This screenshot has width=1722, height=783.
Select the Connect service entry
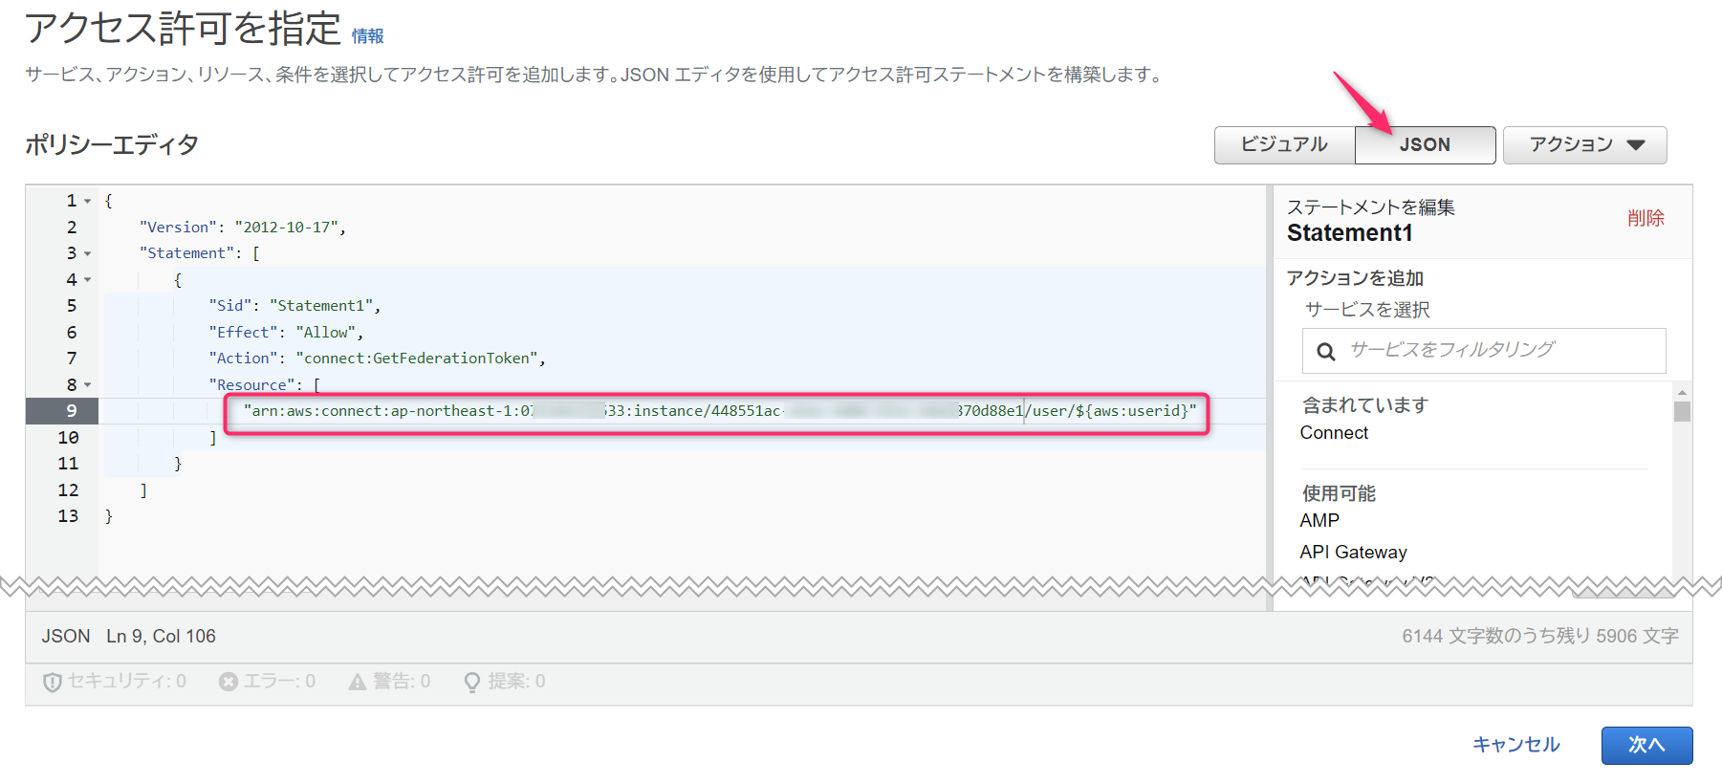(1334, 433)
